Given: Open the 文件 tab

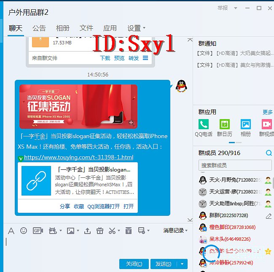Looking at the screenshot, I should 86,28.
